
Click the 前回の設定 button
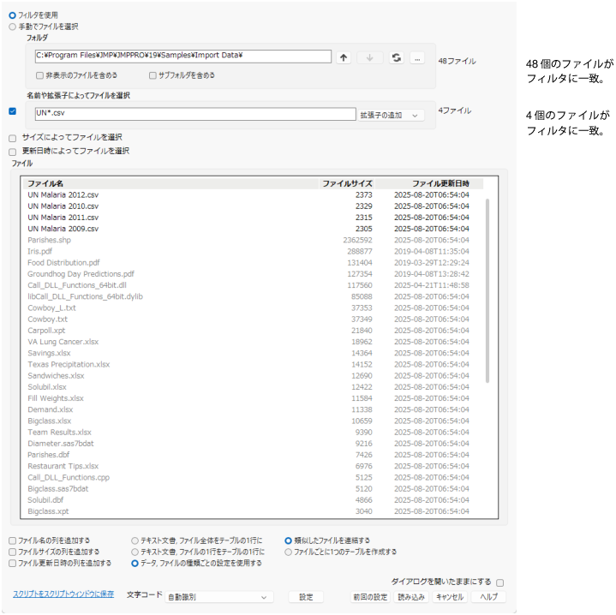pos(370,597)
